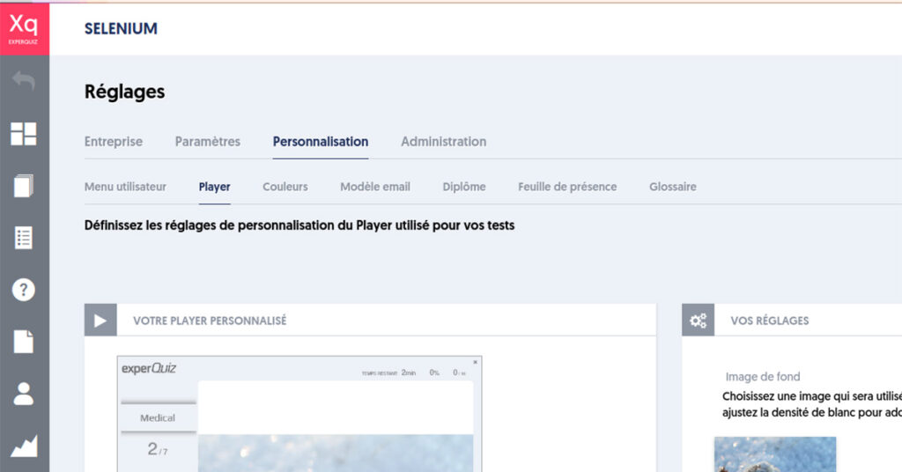
Task: Go to the Modèle email sub-tab
Action: click(x=375, y=187)
